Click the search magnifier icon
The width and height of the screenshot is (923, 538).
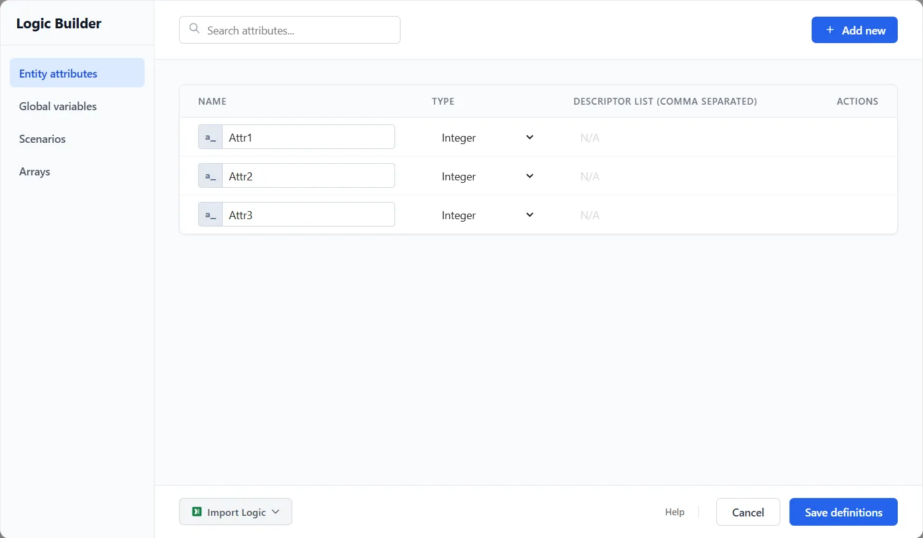click(x=194, y=29)
